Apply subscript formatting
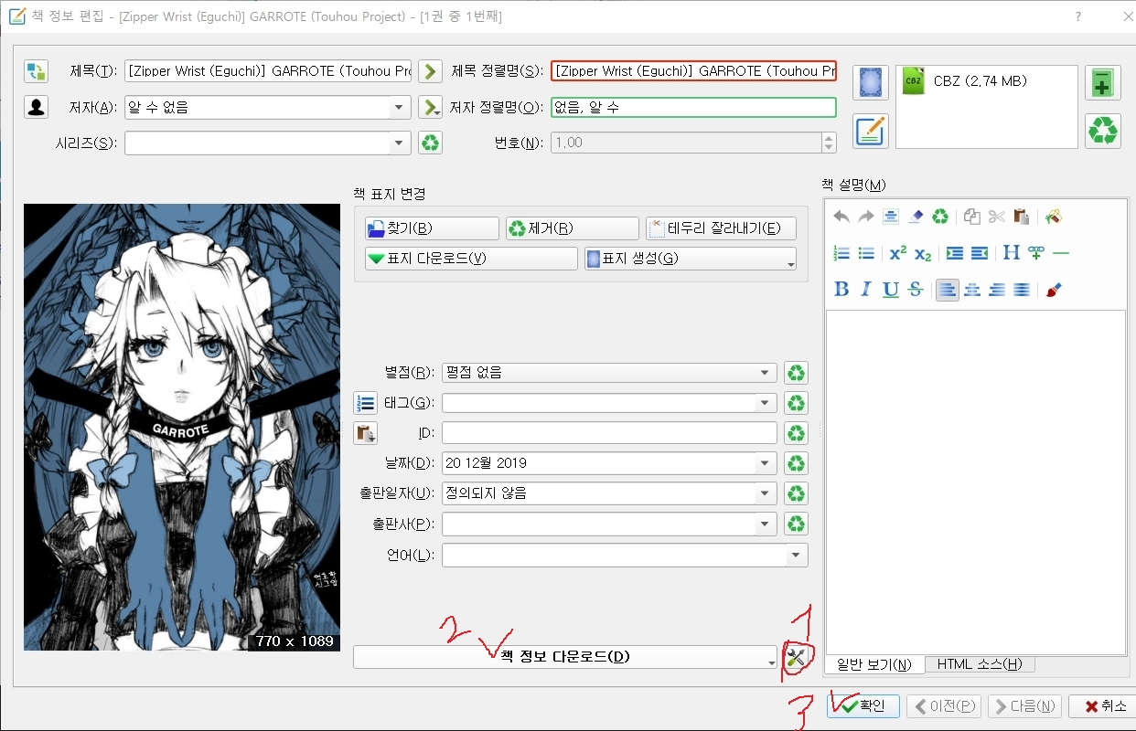Image resolution: width=1136 pixels, height=731 pixels. pyautogui.click(x=923, y=253)
